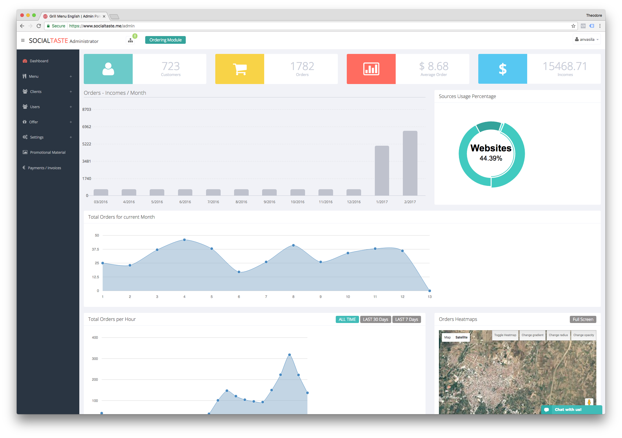
Task: Select LAST 30 Days filter
Action: 375,319
